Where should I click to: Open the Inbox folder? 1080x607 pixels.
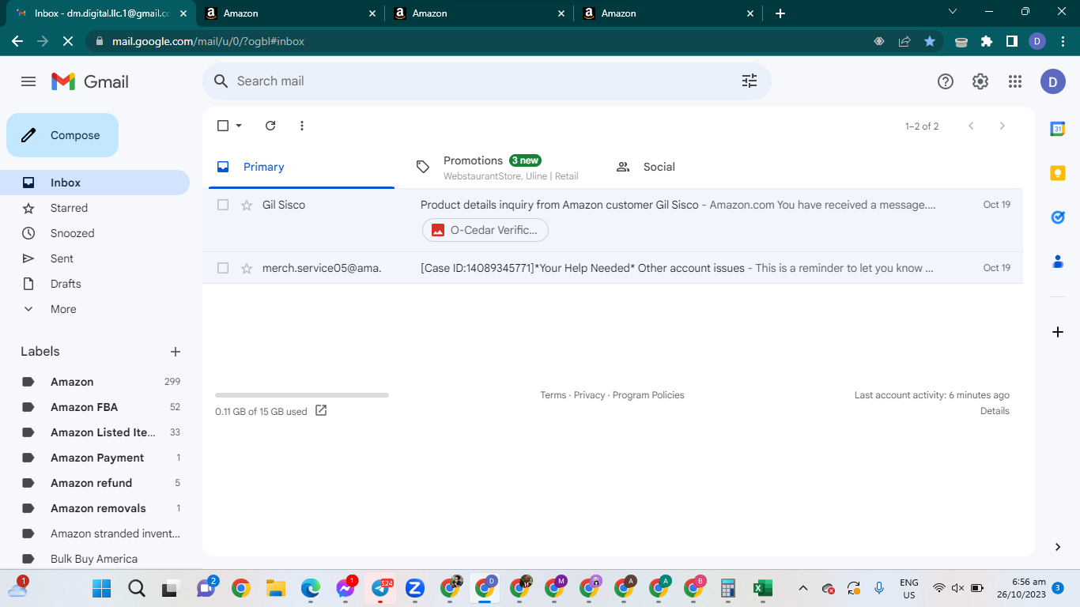coord(95,183)
